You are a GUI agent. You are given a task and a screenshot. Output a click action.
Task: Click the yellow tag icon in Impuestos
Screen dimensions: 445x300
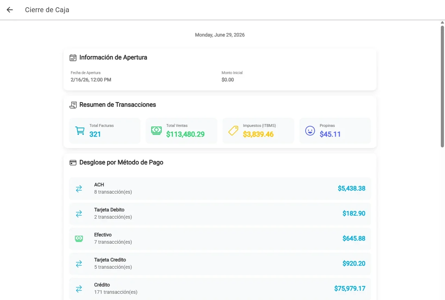233,131
